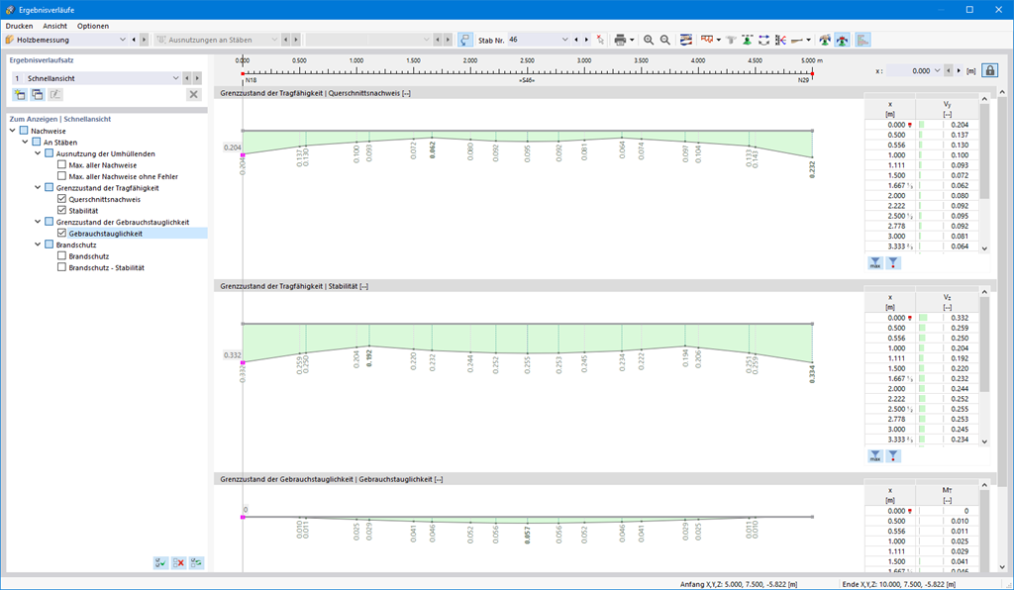The image size is (1014, 590).
Task: Zoom in on result diagrams
Action: [649, 40]
